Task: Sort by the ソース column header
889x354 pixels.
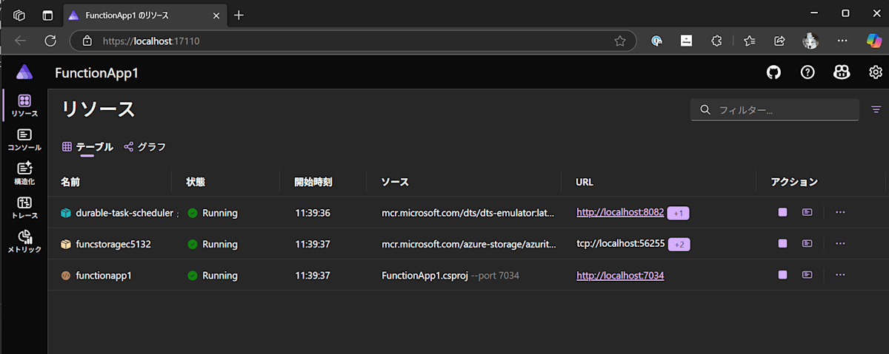Action: point(395,182)
